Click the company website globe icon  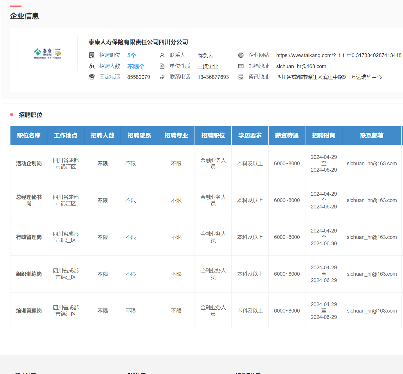241,55
